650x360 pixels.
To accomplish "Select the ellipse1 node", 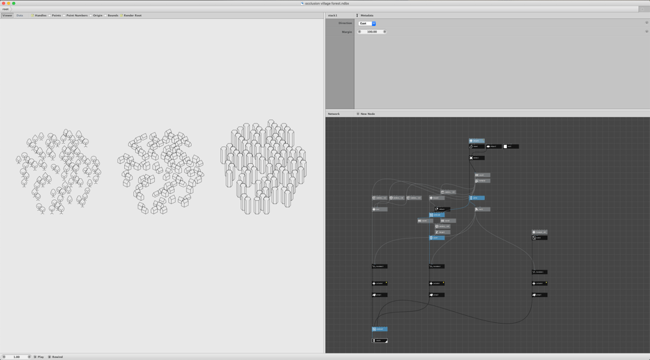I will point(493,146).
